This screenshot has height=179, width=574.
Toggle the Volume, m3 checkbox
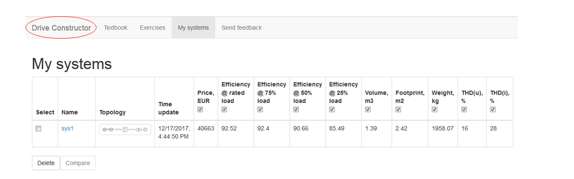[368, 109]
